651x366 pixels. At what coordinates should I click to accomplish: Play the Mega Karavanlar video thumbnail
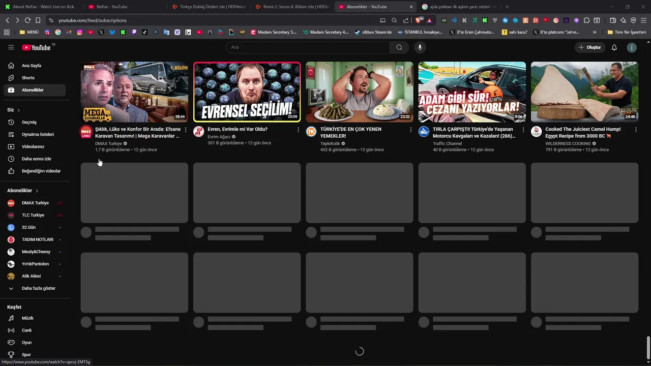[x=134, y=92]
